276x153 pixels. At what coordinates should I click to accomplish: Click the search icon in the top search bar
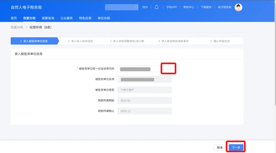click(136, 7)
